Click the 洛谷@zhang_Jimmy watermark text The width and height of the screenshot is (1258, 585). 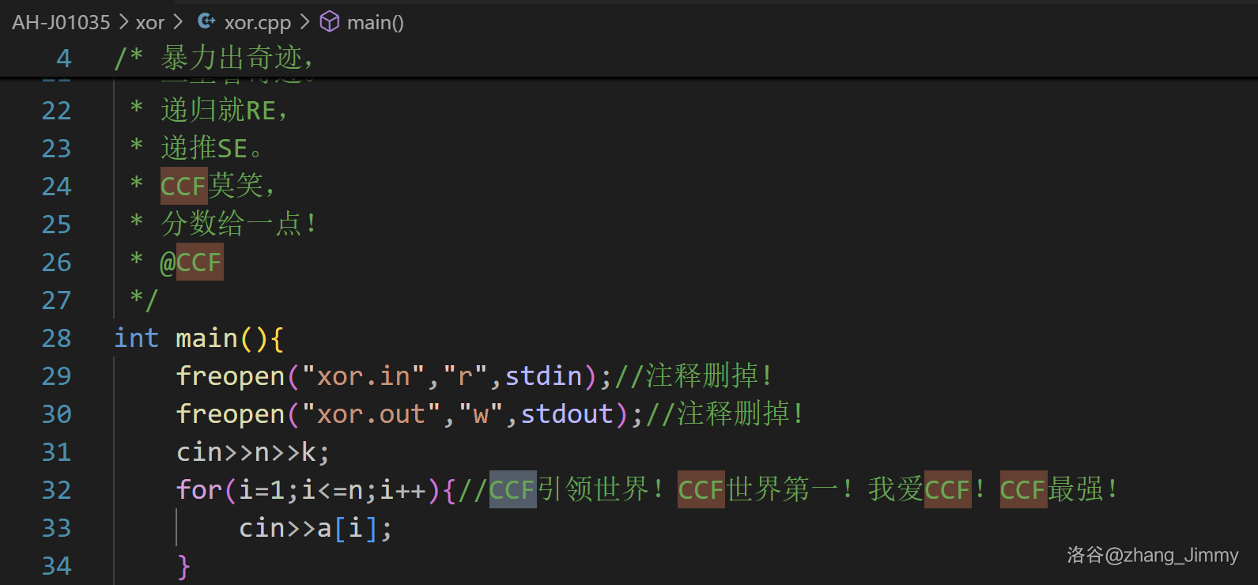(1152, 555)
